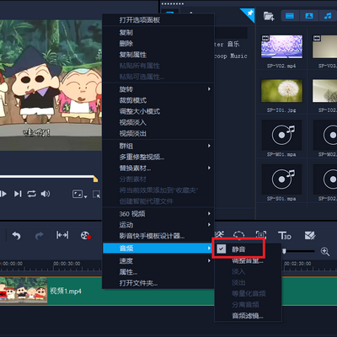337x337 pixels.
Task: Click the zoom in magnifier on timeline
Action: 325,251
